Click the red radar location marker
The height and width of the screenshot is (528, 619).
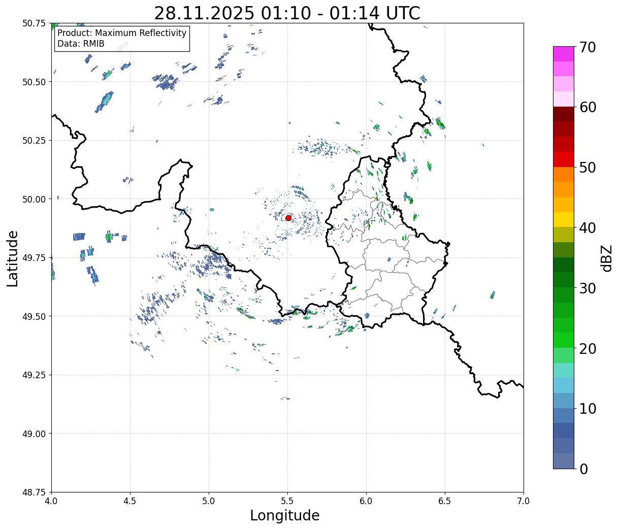coord(288,218)
